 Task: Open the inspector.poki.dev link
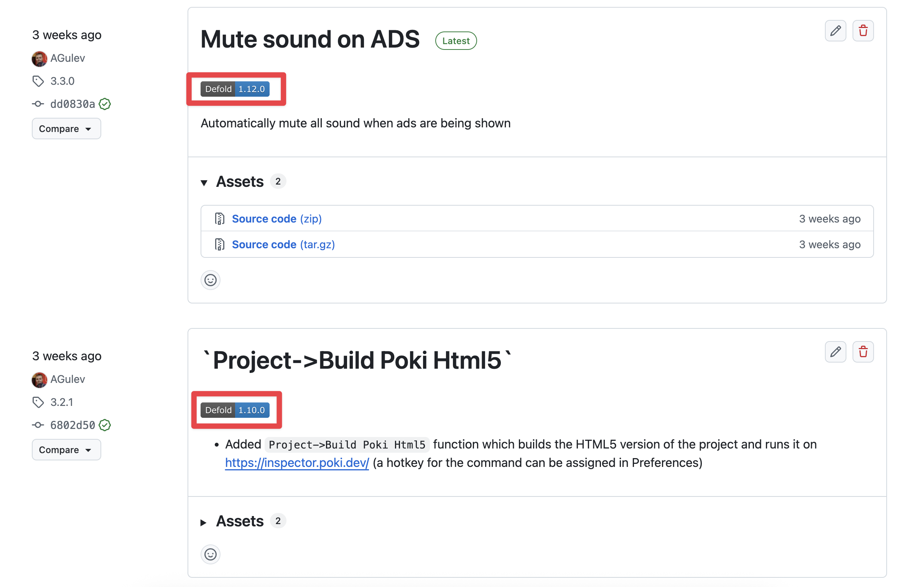297,463
